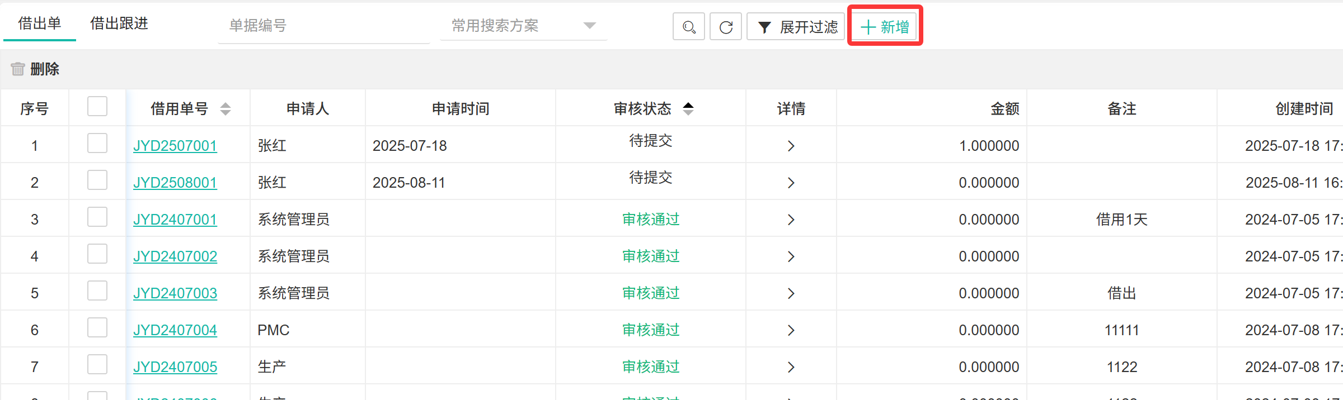Click the refresh icon button

726,27
